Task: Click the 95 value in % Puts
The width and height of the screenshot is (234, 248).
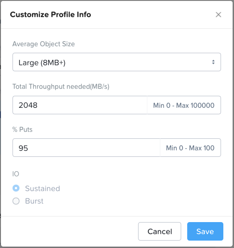Action: click(x=23, y=148)
